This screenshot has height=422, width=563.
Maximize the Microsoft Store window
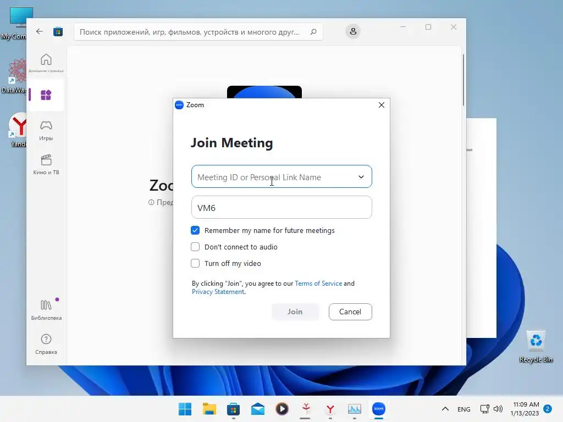click(x=428, y=27)
